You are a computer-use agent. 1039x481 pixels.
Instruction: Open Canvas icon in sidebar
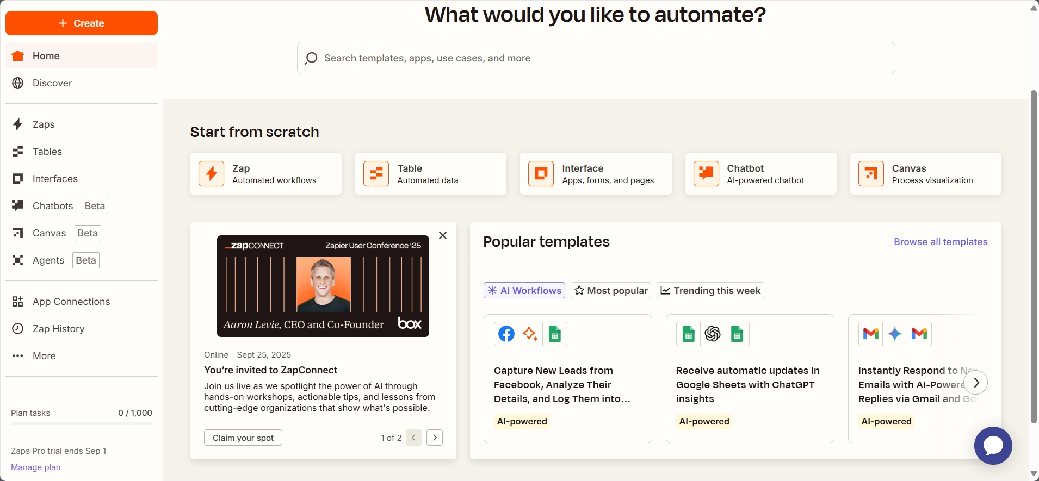coord(18,233)
